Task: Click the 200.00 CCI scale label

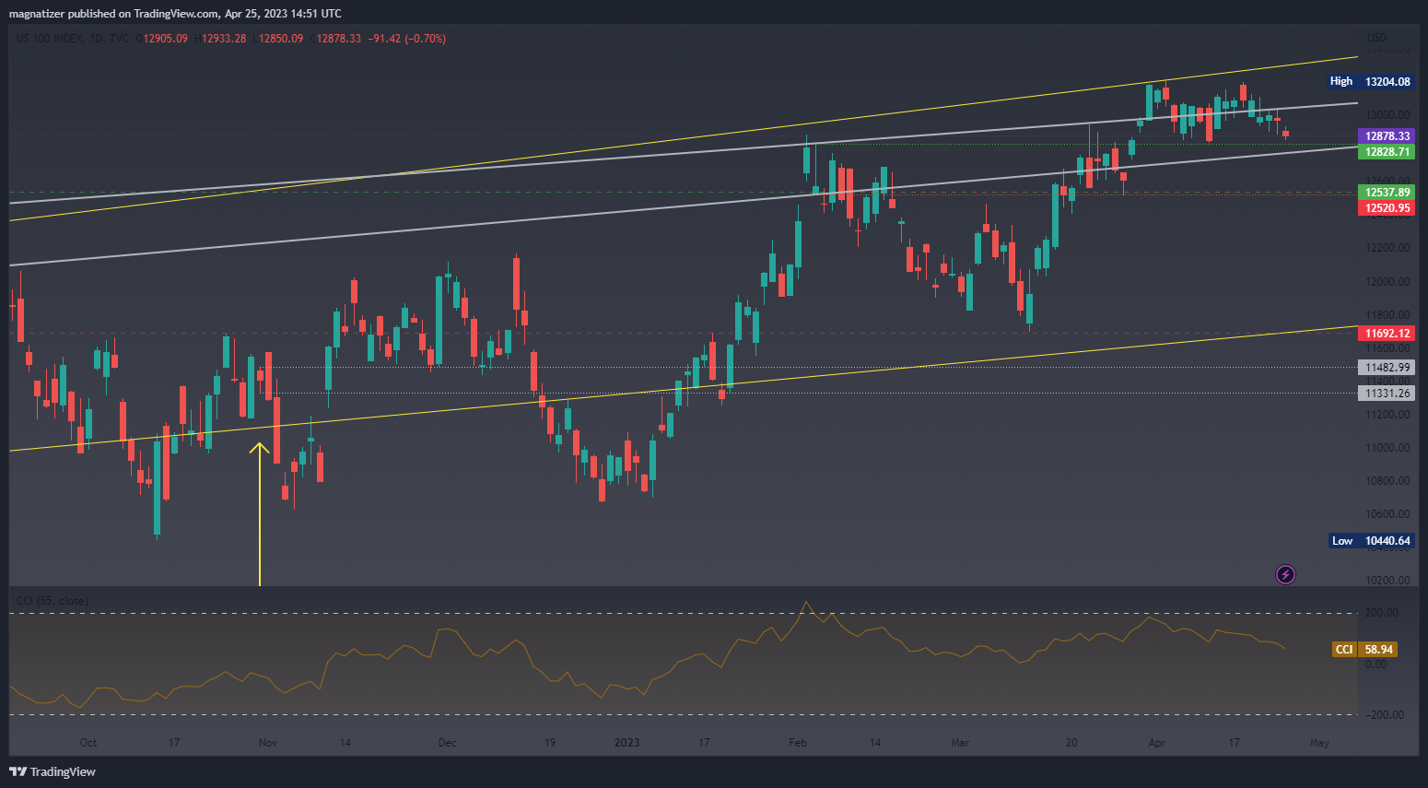Action: tap(1381, 613)
